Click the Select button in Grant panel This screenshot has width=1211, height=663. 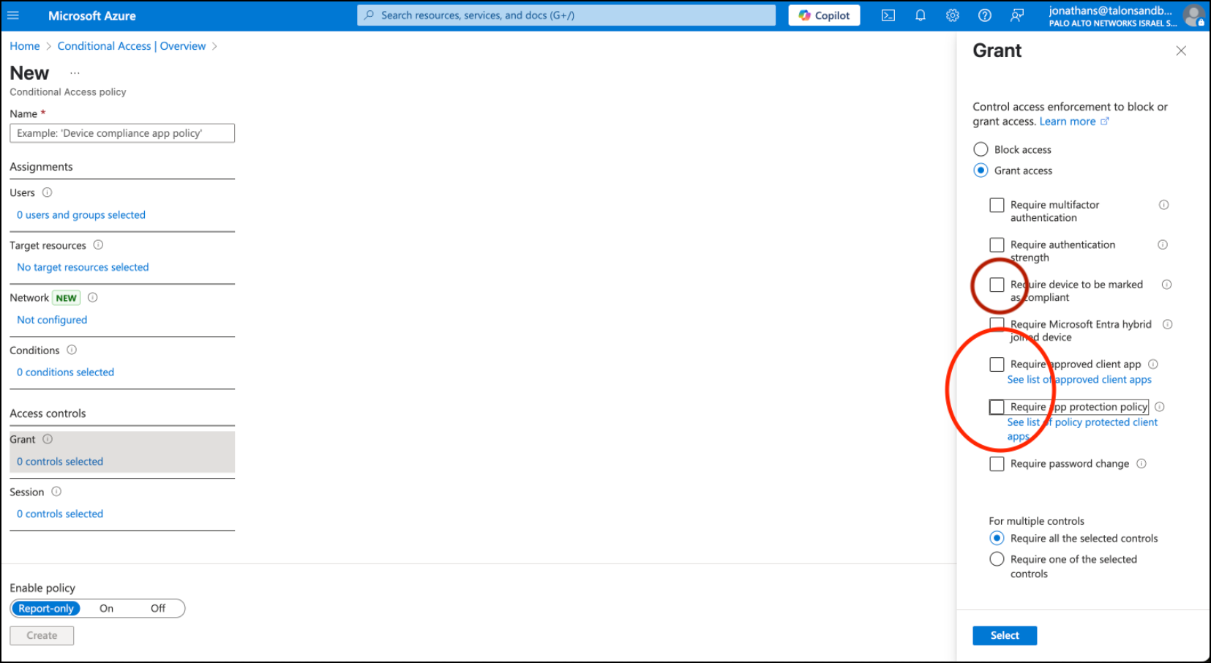pos(1005,636)
